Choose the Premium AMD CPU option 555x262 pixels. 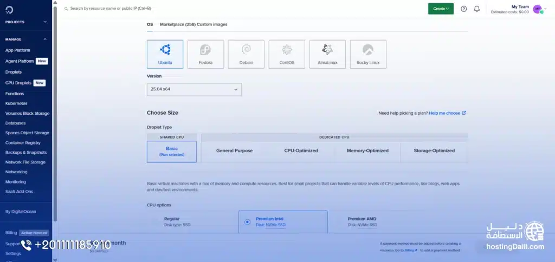(x=372, y=222)
